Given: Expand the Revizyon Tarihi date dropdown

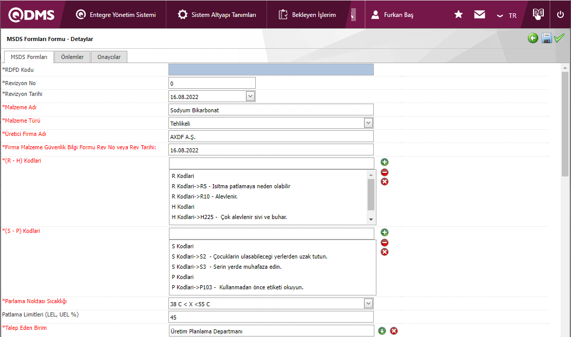Looking at the screenshot, I should (250, 96).
